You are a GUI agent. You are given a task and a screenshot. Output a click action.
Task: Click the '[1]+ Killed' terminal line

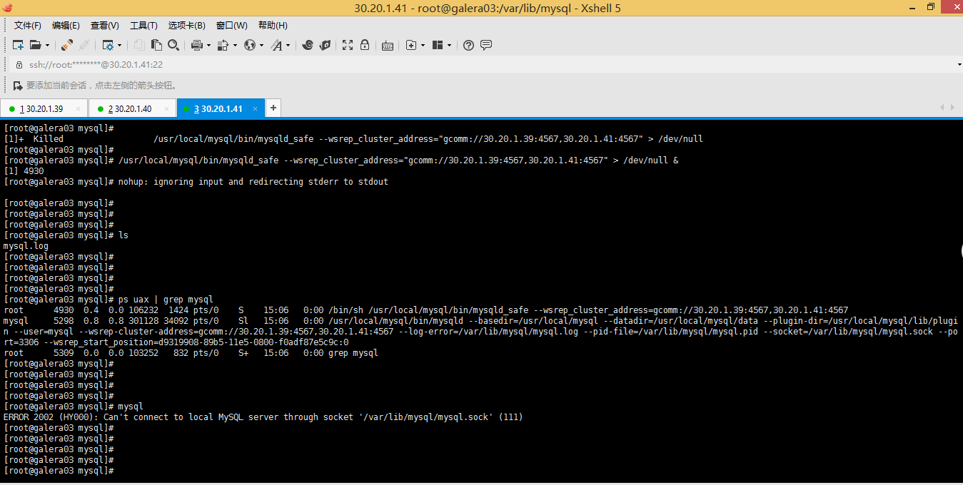pyautogui.click(x=353, y=139)
